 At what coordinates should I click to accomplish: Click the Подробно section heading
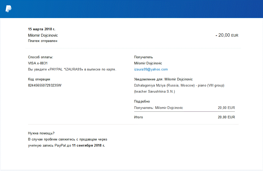coord(142,101)
